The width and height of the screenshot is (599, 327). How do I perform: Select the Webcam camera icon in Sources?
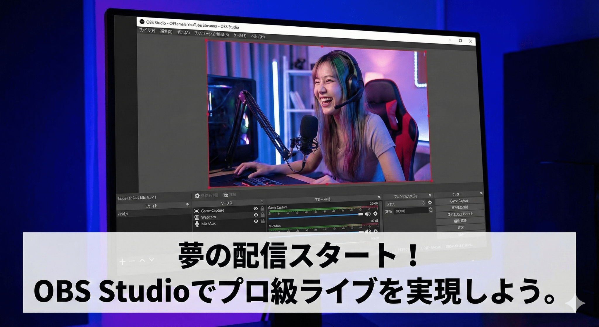click(197, 217)
